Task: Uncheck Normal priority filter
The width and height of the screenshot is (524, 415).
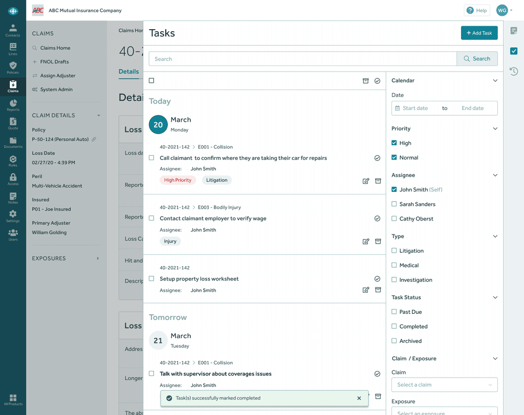Action: [x=394, y=157]
